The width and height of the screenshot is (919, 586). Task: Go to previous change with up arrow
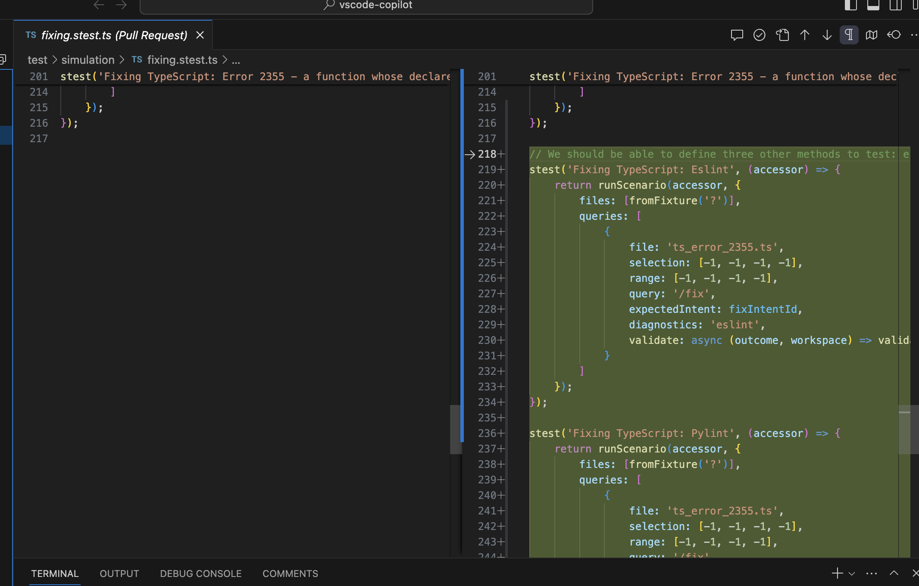point(804,35)
